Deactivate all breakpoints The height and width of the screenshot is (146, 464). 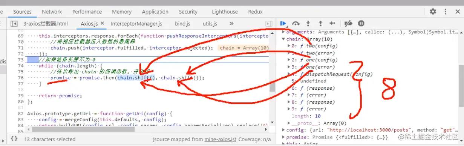coord(348,23)
